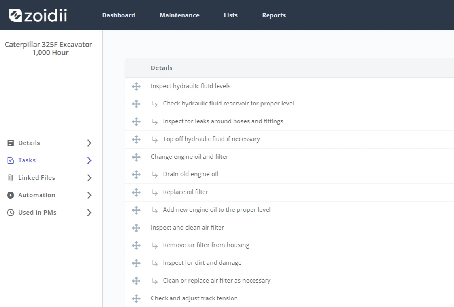This screenshot has width=454, height=307.
Task: Select subtask Remove air filter from housing
Action: click(206, 245)
